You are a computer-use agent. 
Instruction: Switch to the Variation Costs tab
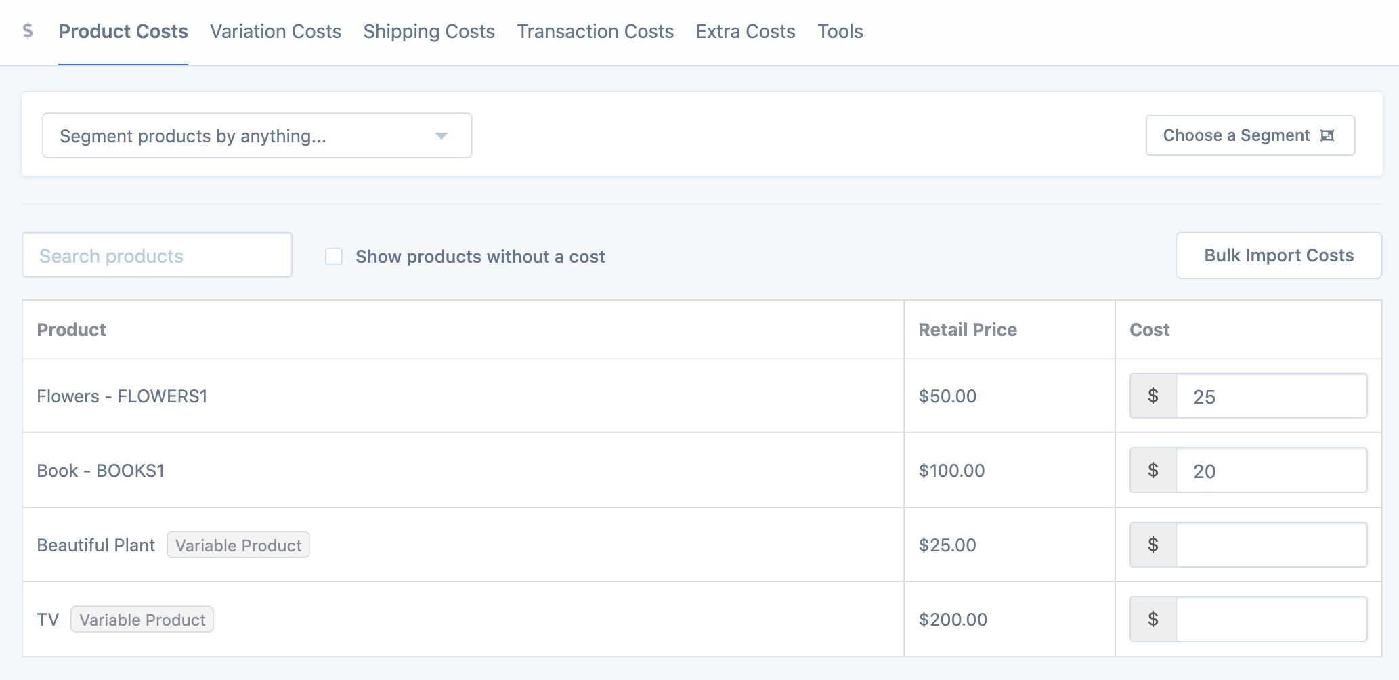[x=276, y=32]
